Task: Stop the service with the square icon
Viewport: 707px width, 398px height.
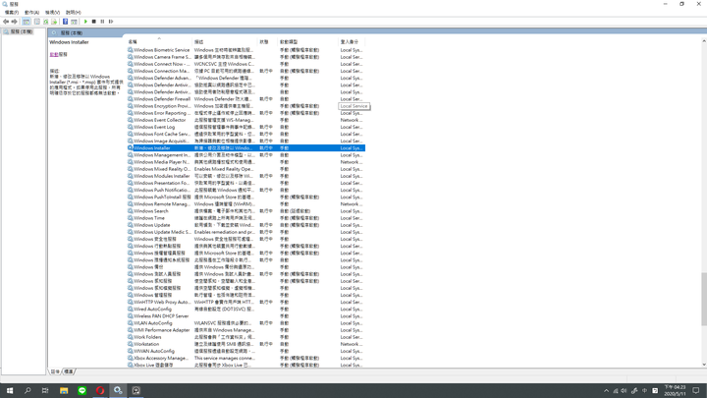Action: coord(94,22)
